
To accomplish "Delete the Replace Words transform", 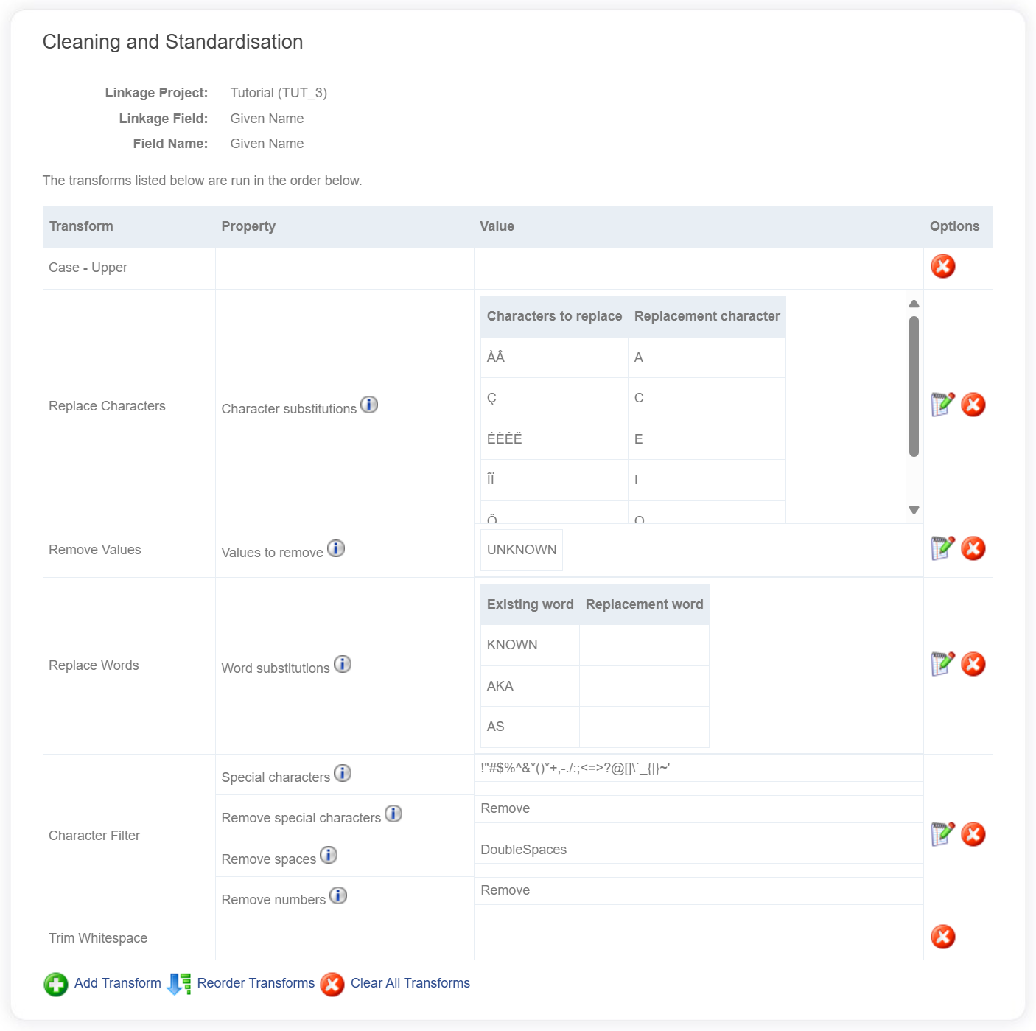I will pos(973,664).
